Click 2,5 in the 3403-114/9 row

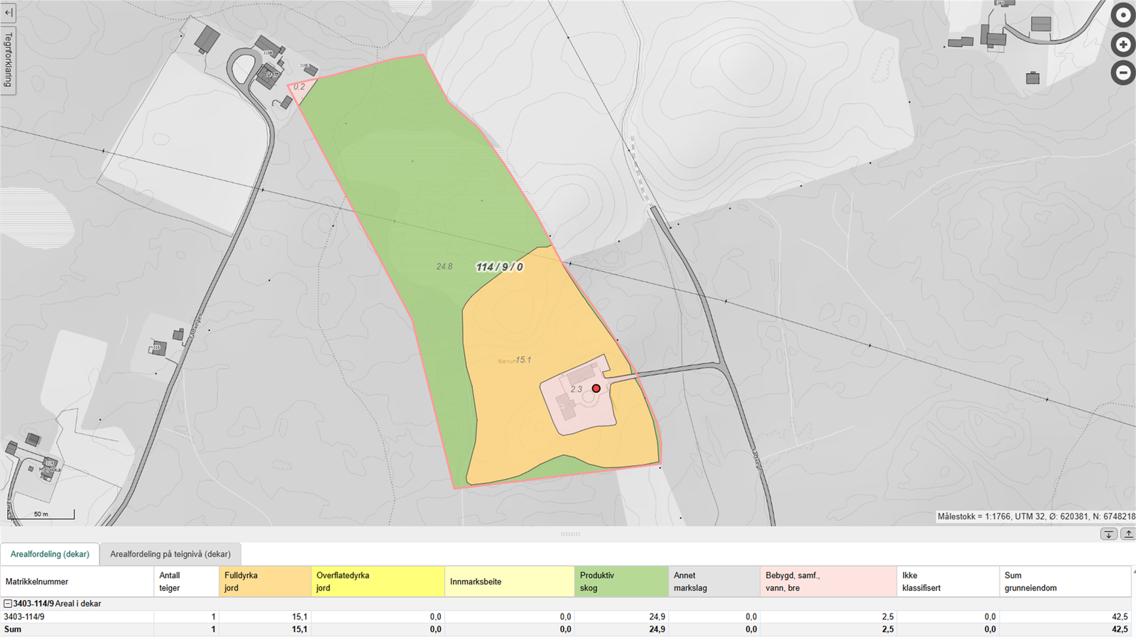pos(887,617)
